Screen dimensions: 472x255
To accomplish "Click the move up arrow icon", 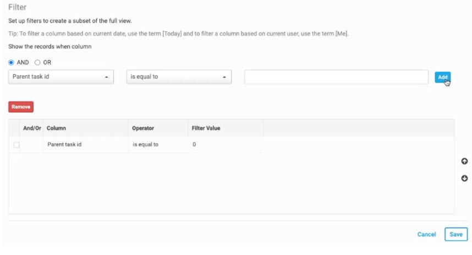I will coord(464,161).
